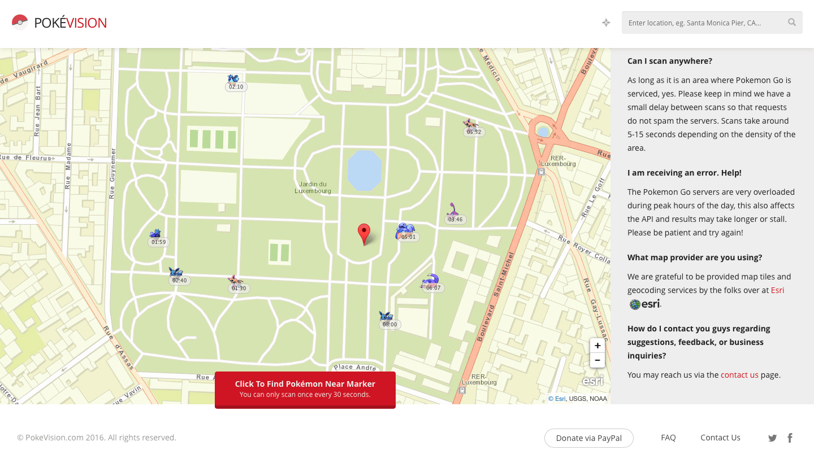This screenshot has height=472, width=814.
Task: Click 'I am receiving an error. Help!' heading
Action: point(685,173)
